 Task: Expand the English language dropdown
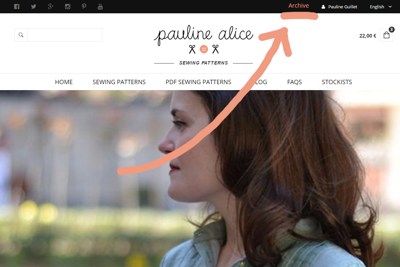[381, 7]
